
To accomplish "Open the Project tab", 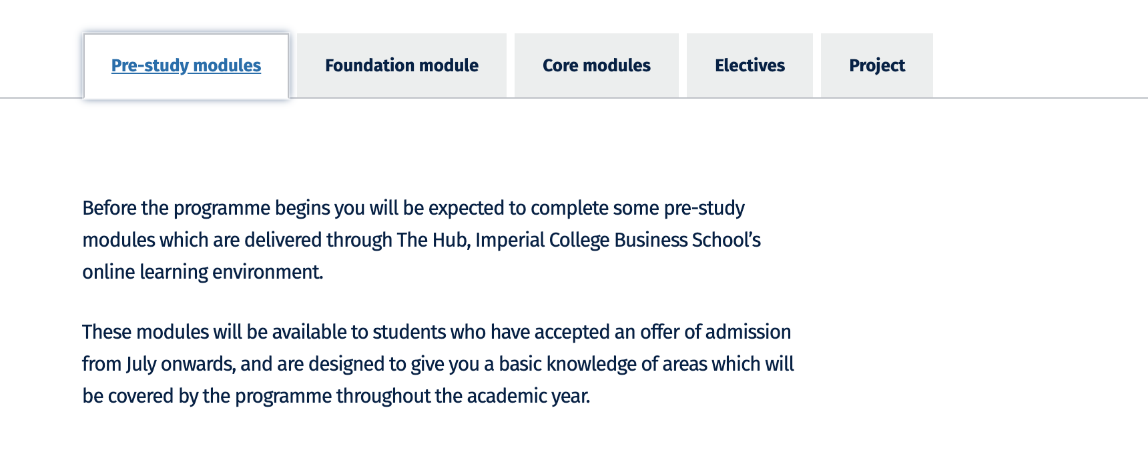I will coord(877,65).
